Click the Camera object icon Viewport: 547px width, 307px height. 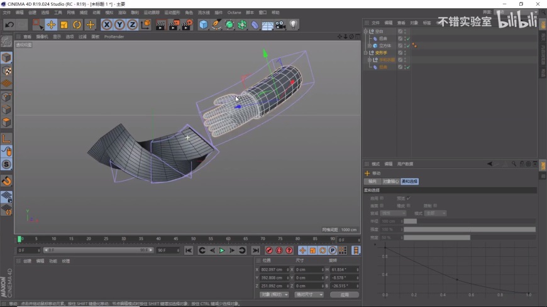pyautogui.click(x=280, y=24)
